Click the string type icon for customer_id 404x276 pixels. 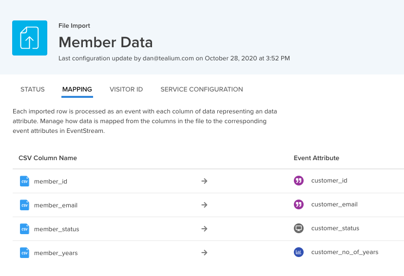point(299,181)
